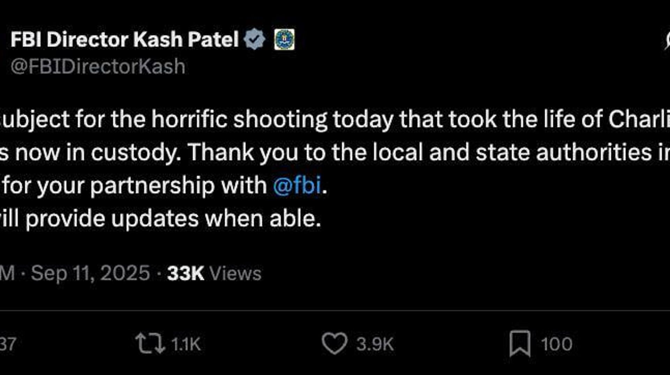The height and width of the screenshot is (375, 670).
Task: Click the 100 bookmarks count
Action: coord(557,344)
